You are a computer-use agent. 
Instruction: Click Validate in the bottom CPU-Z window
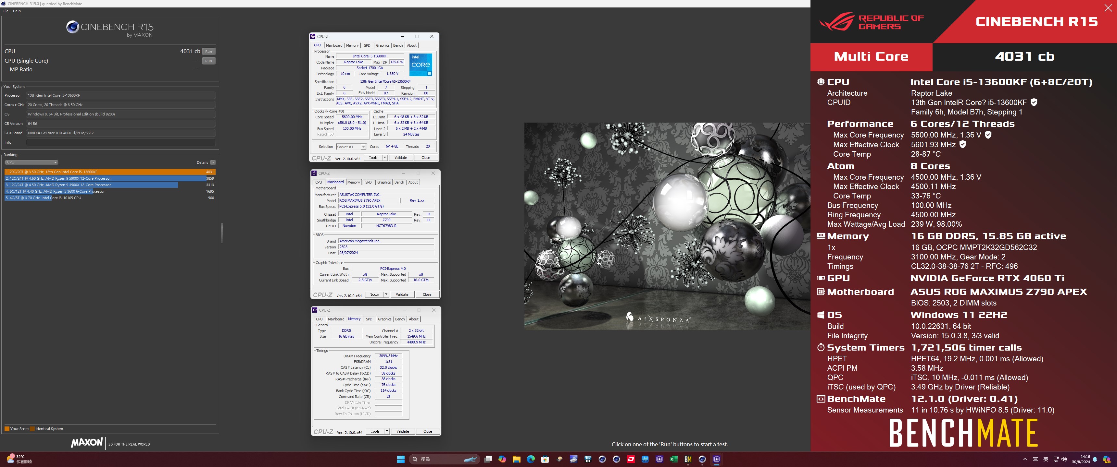coord(403,431)
